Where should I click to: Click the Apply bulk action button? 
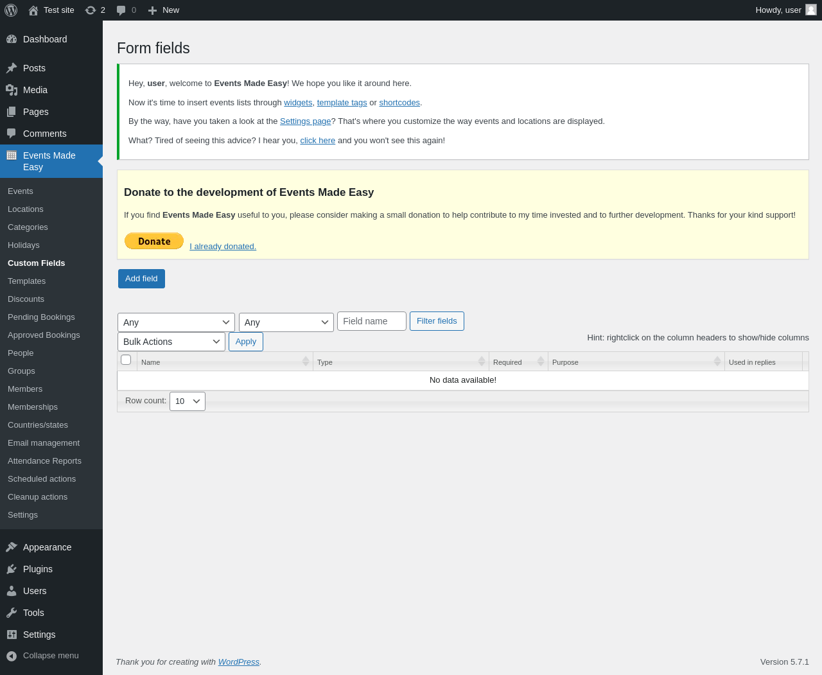click(x=246, y=342)
